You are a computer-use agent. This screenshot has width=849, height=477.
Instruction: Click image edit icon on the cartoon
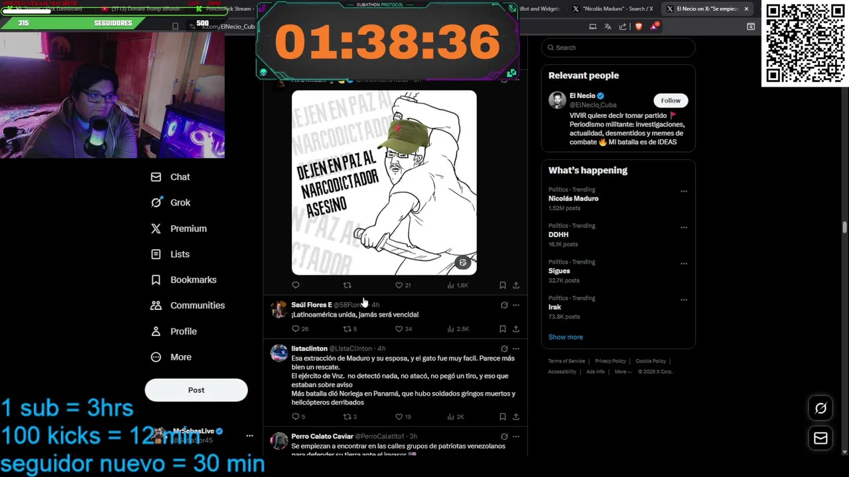tap(463, 263)
